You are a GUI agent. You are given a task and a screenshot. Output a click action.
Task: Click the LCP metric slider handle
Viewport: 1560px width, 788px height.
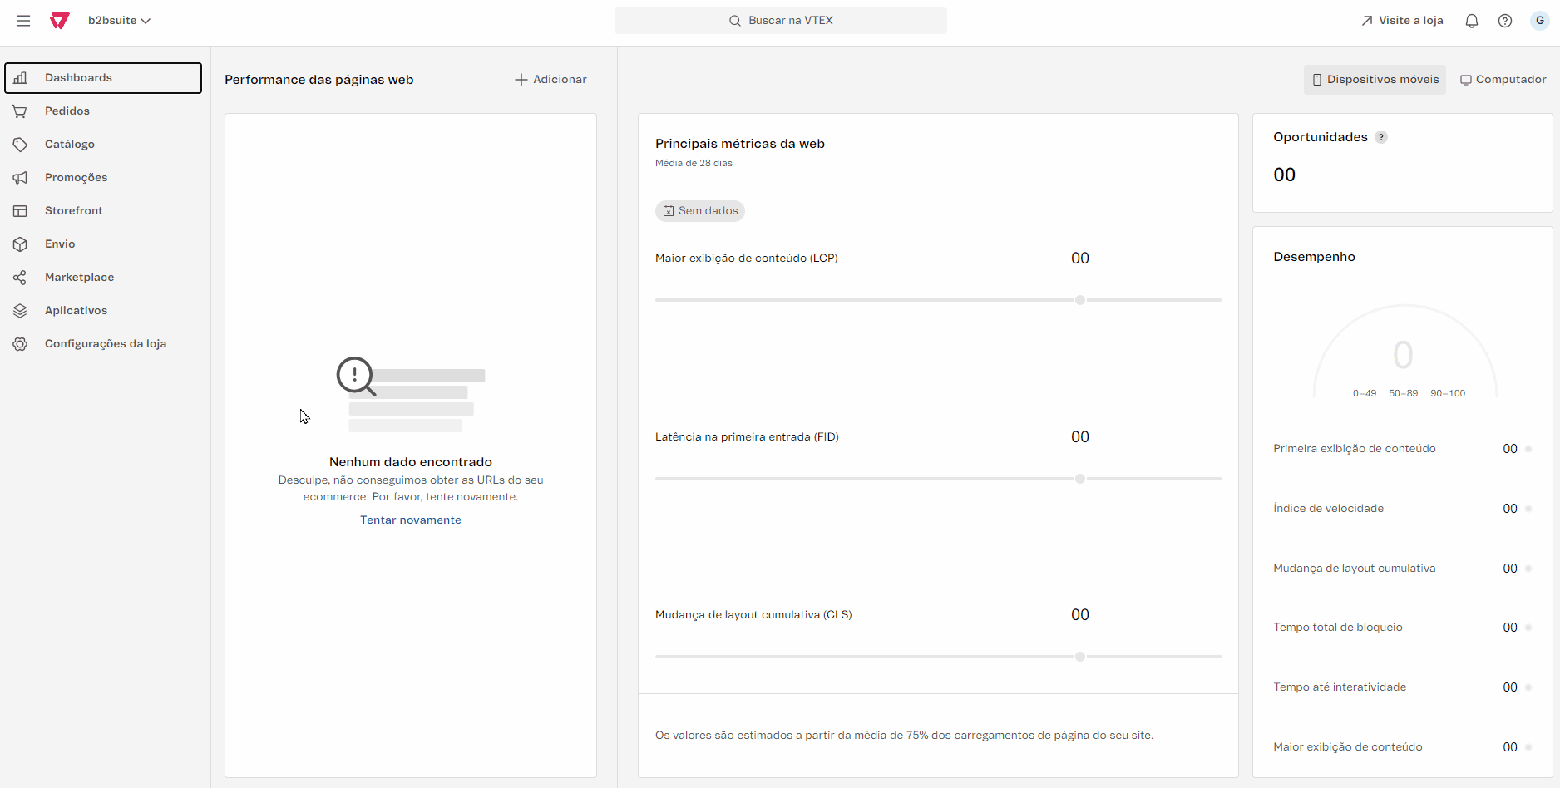[x=1079, y=300]
